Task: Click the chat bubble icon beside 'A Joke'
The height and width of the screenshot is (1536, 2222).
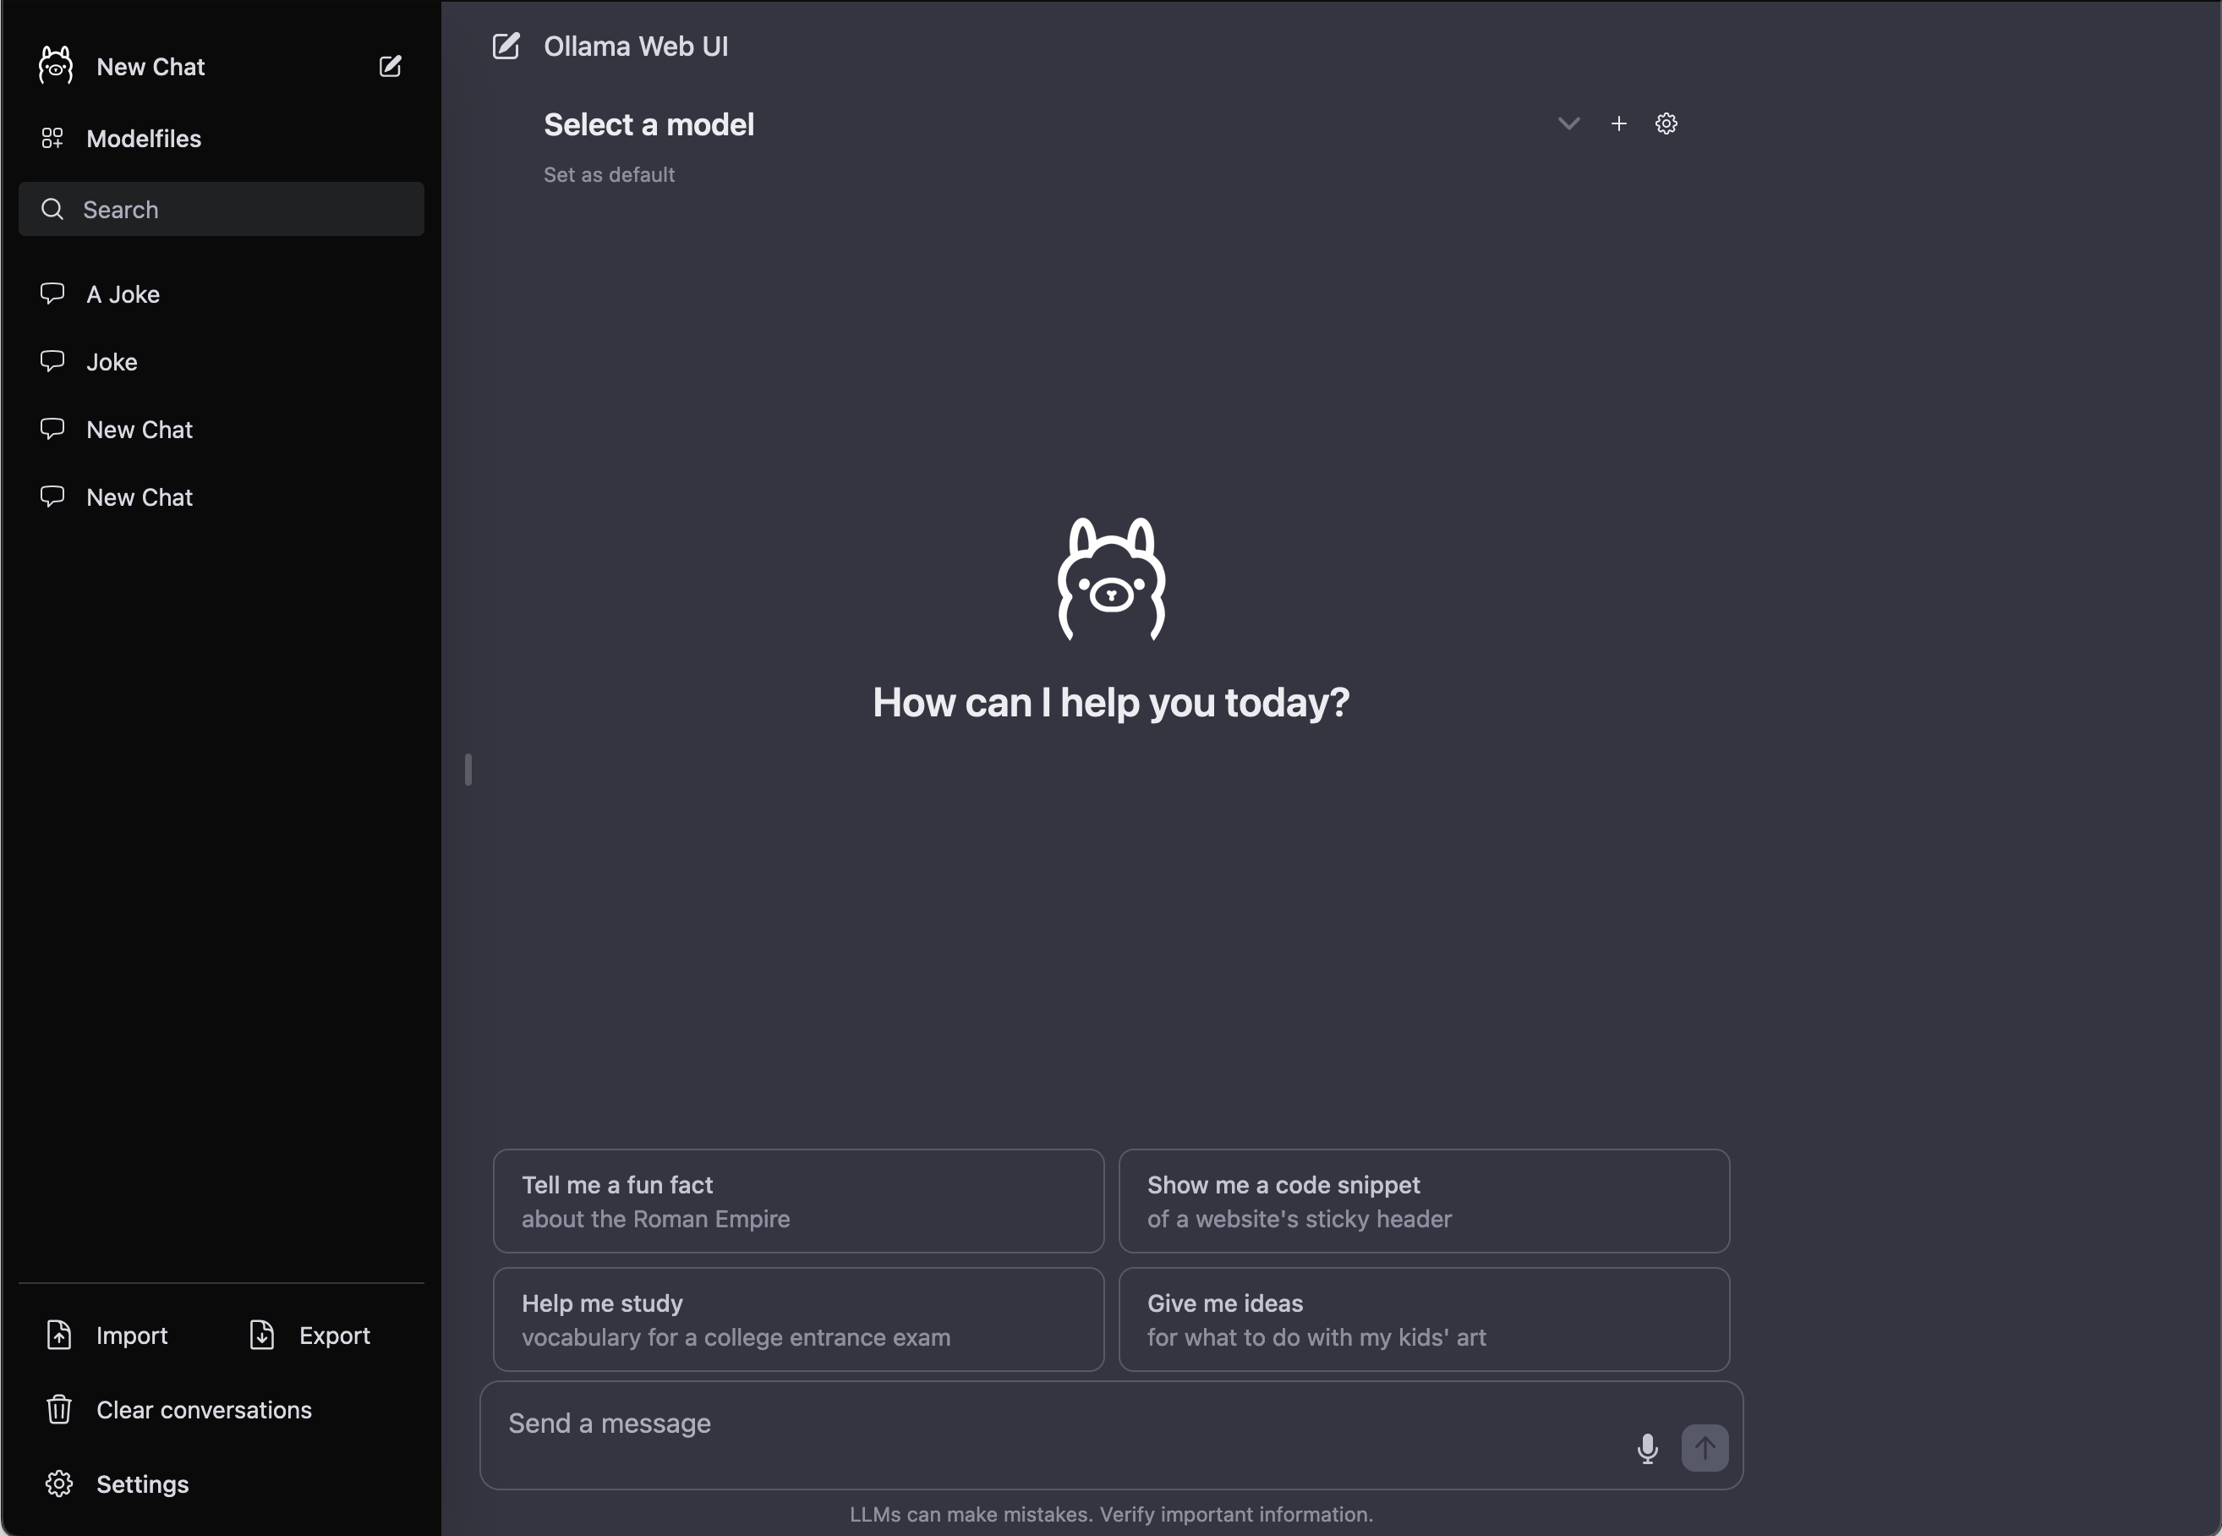Action: pyautogui.click(x=52, y=293)
